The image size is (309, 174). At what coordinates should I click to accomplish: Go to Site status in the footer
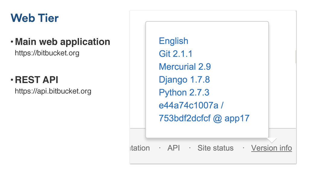(215, 148)
